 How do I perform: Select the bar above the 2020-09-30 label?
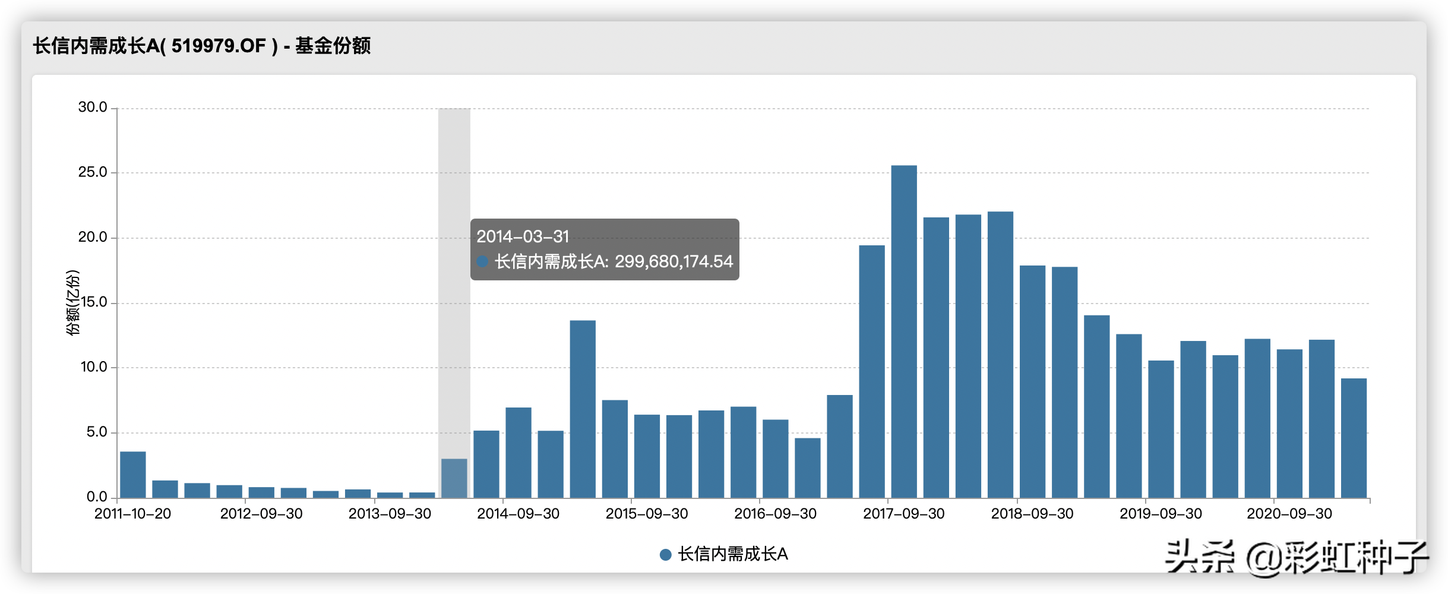point(1289,424)
